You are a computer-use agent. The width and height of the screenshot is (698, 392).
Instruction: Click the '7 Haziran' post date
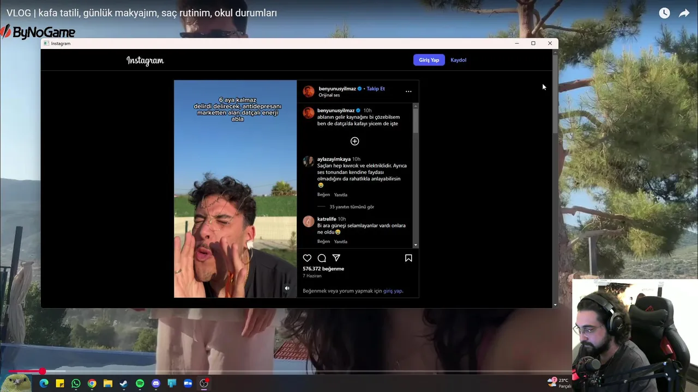(312, 276)
